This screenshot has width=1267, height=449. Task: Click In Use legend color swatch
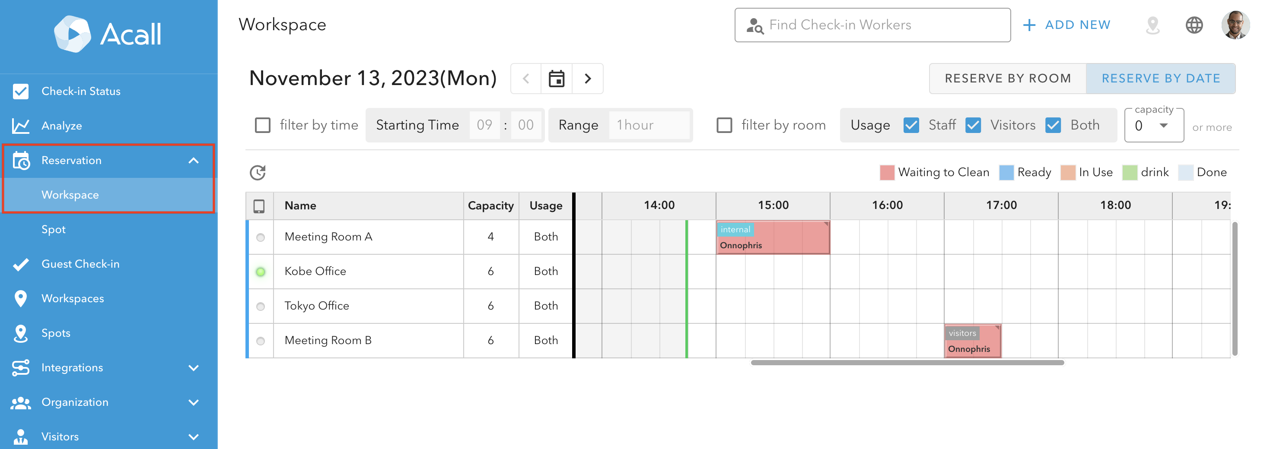(1068, 173)
